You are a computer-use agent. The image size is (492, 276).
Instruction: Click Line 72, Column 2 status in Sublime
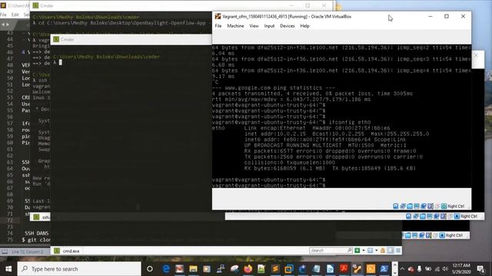coord(27,252)
